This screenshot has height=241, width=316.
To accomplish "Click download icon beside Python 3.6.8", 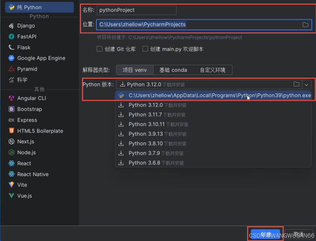I will pos(121,163).
